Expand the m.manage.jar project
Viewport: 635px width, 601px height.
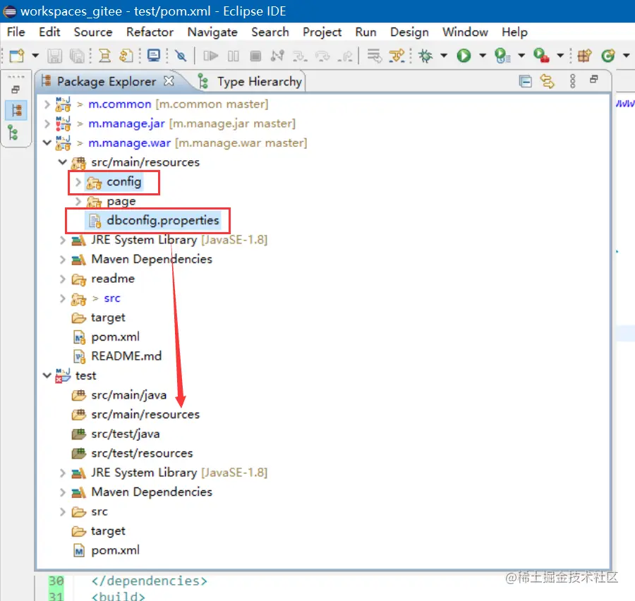pos(47,123)
